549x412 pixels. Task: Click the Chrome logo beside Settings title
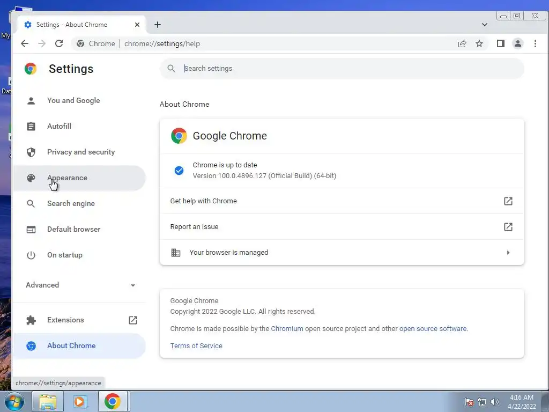31,69
